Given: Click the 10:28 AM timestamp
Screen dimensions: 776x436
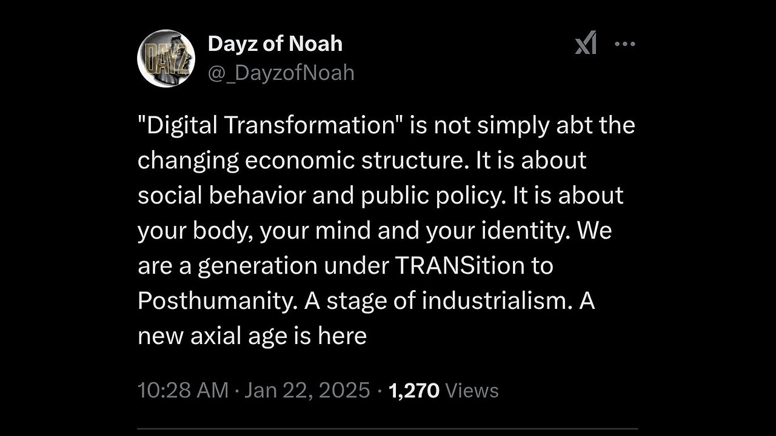Looking at the screenshot, I should 184,391.
